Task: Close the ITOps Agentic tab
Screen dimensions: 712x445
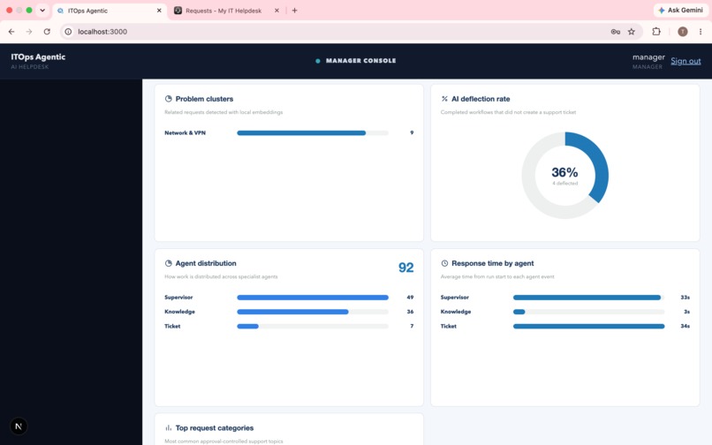Action: point(159,11)
